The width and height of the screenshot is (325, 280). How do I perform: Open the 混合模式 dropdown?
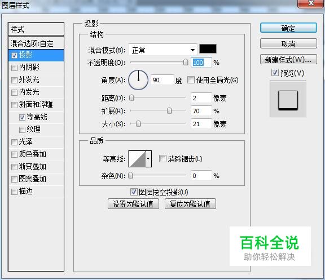click(162, 50)
